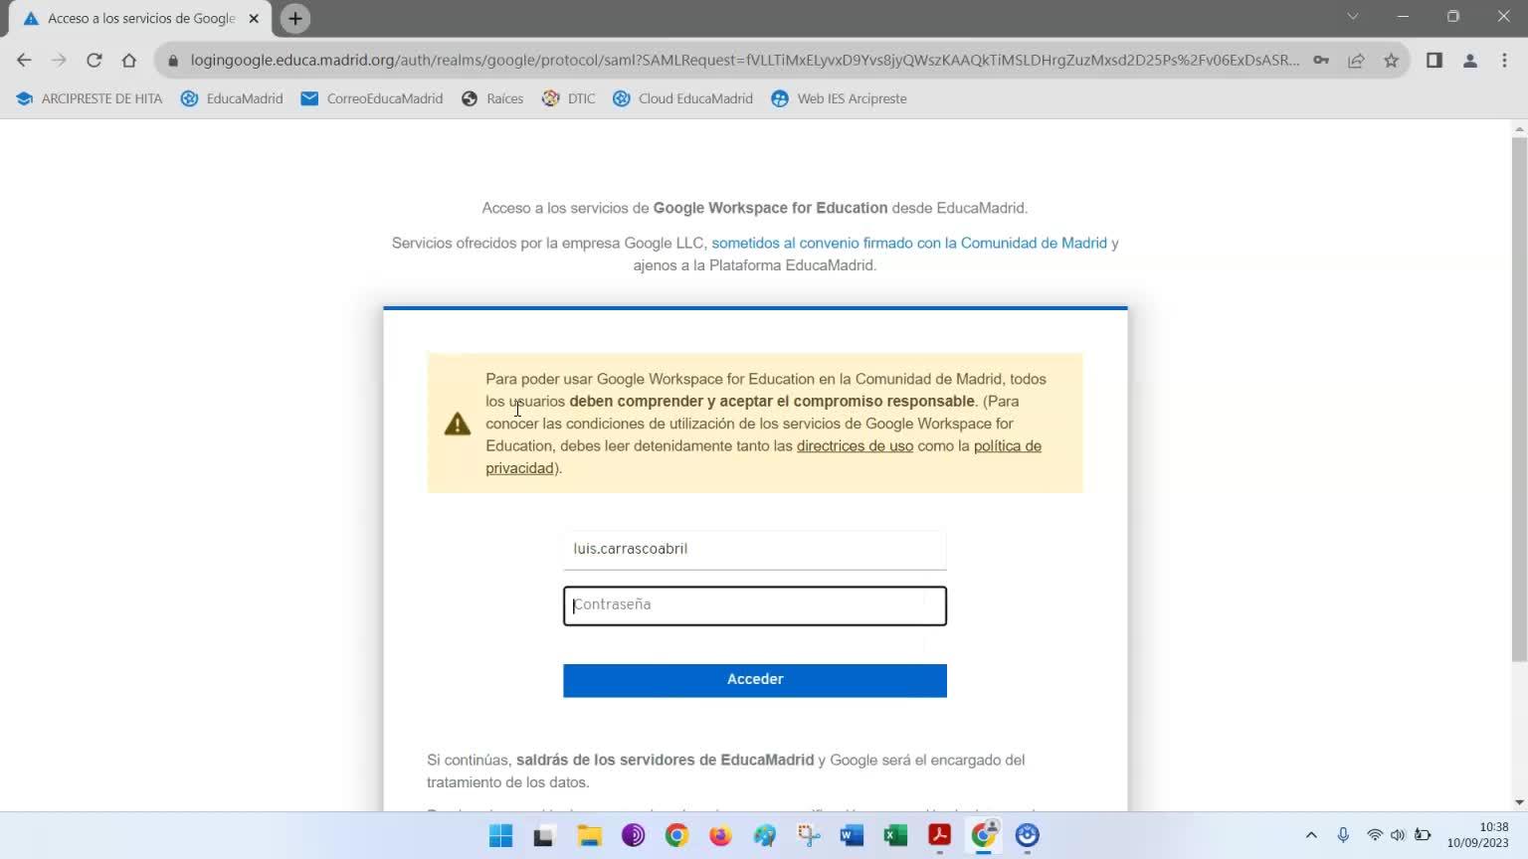
Task: Click the volume speaker tray icon
Action: [1398, 835]
